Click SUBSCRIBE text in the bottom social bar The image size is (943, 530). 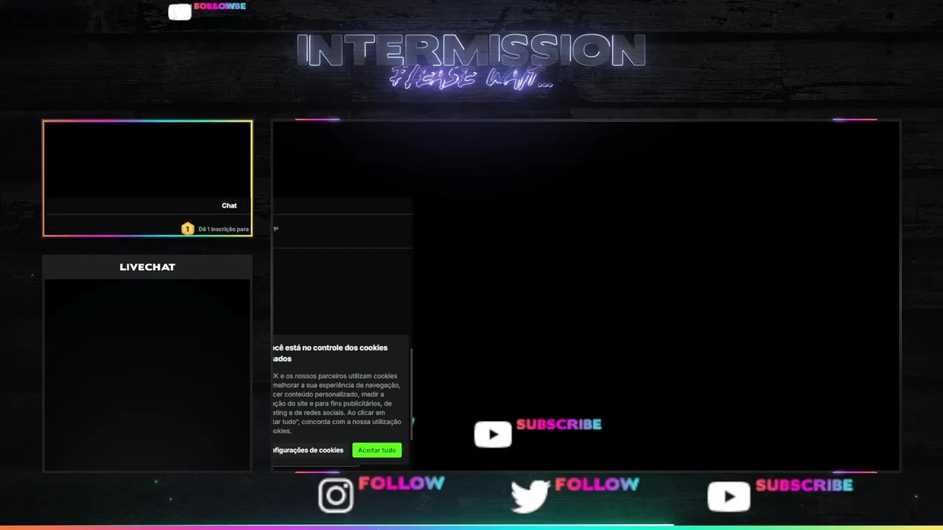click(x=804, y=485)
